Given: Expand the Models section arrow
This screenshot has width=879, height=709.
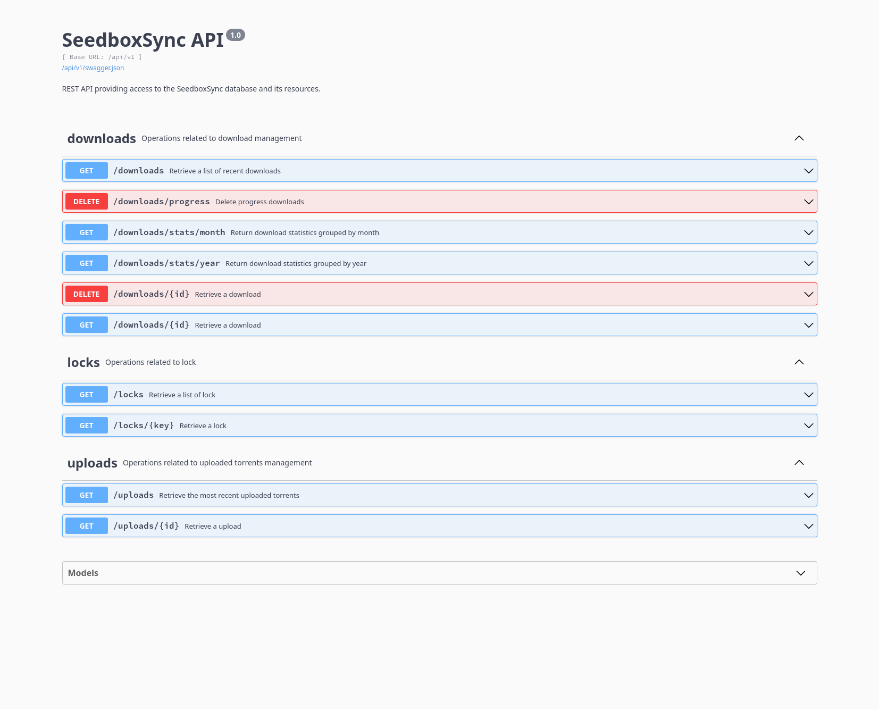Looking at the screenshot, I should pyautogui.click(x=801, y=573).
